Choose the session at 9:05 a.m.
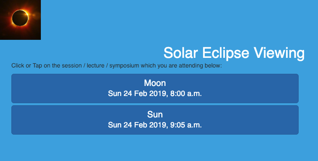This screenshot has height=161, width=318. pos(155,120)
